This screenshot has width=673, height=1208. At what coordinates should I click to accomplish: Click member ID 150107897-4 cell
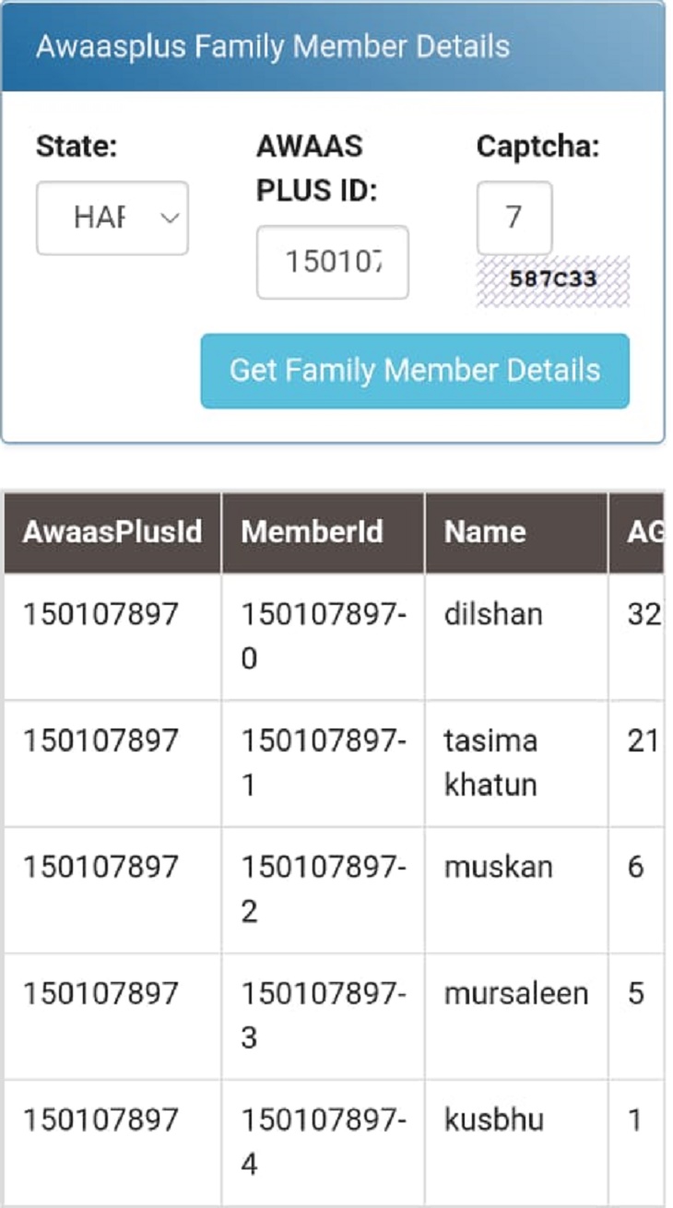pos(323,1142)
